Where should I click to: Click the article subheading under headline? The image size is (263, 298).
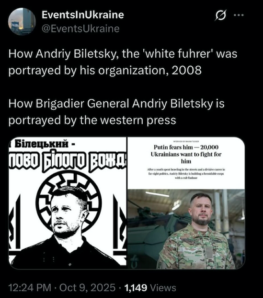(x=186, y=173)
